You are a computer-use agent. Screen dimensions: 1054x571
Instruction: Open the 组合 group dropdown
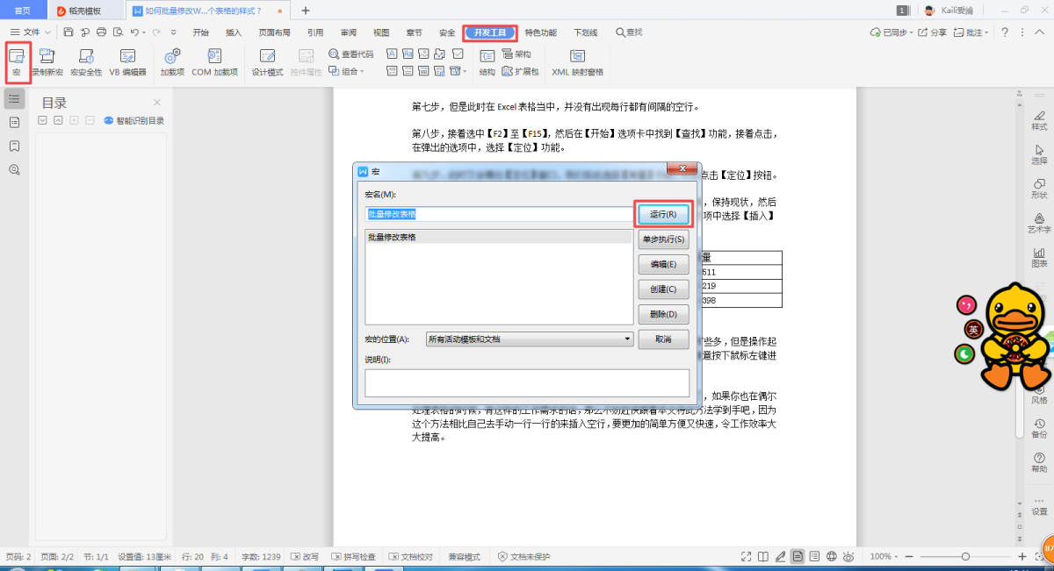tap(347, 71)
